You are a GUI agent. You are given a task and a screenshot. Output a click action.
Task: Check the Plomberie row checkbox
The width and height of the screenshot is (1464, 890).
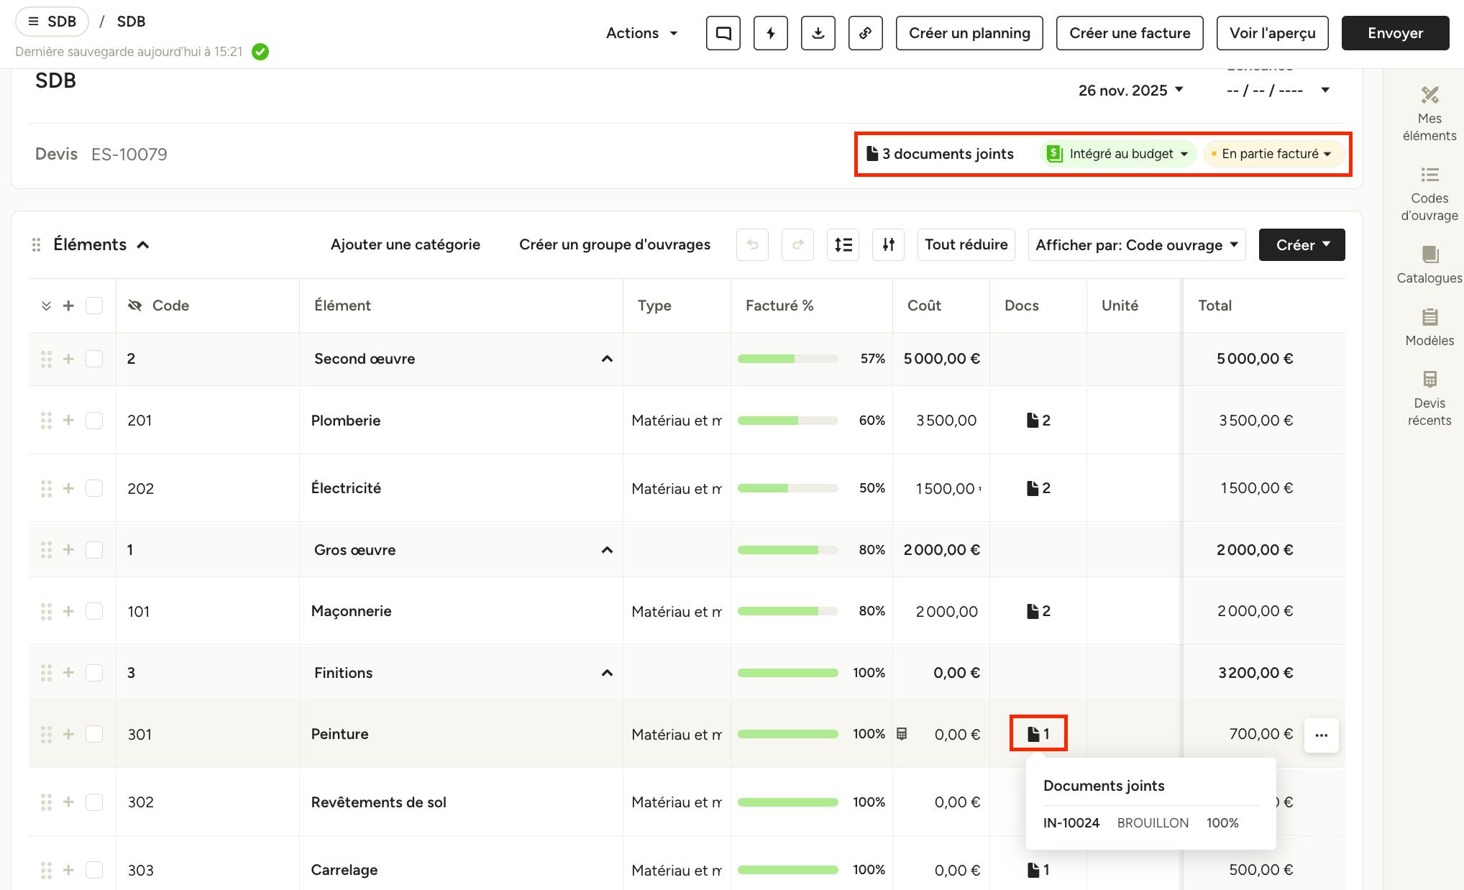coord(94,420)
